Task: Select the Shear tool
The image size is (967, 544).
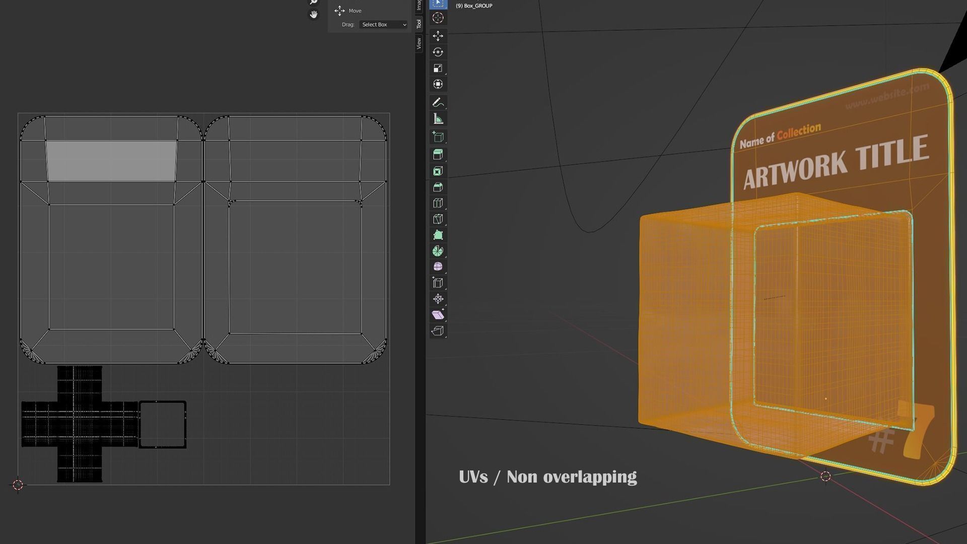Action: pyautogui.click(x=438, y=315)
